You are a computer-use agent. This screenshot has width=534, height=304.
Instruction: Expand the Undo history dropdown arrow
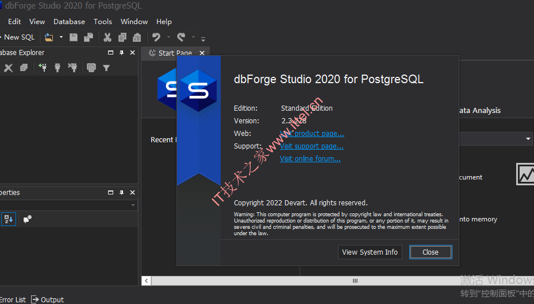pos(168,37)
